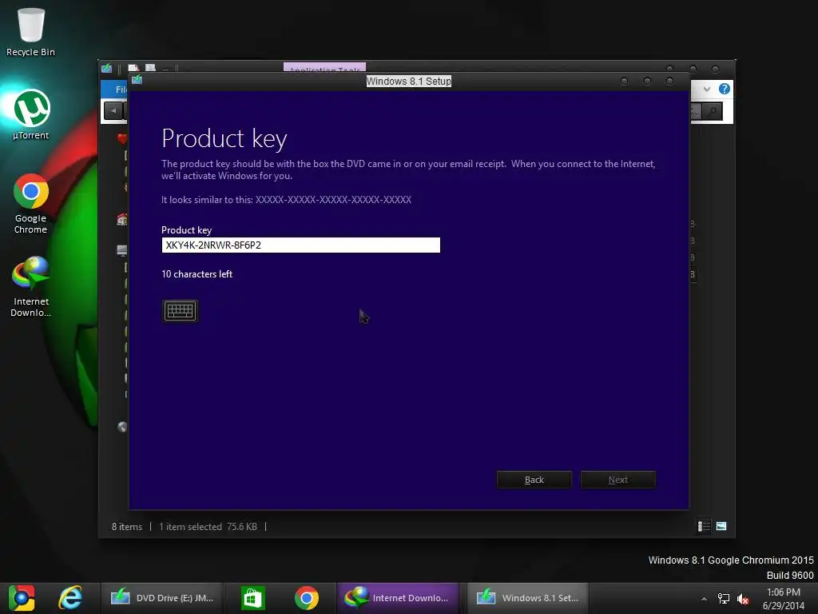Open the Internet Download Manager desktop icon

(31, 286)
